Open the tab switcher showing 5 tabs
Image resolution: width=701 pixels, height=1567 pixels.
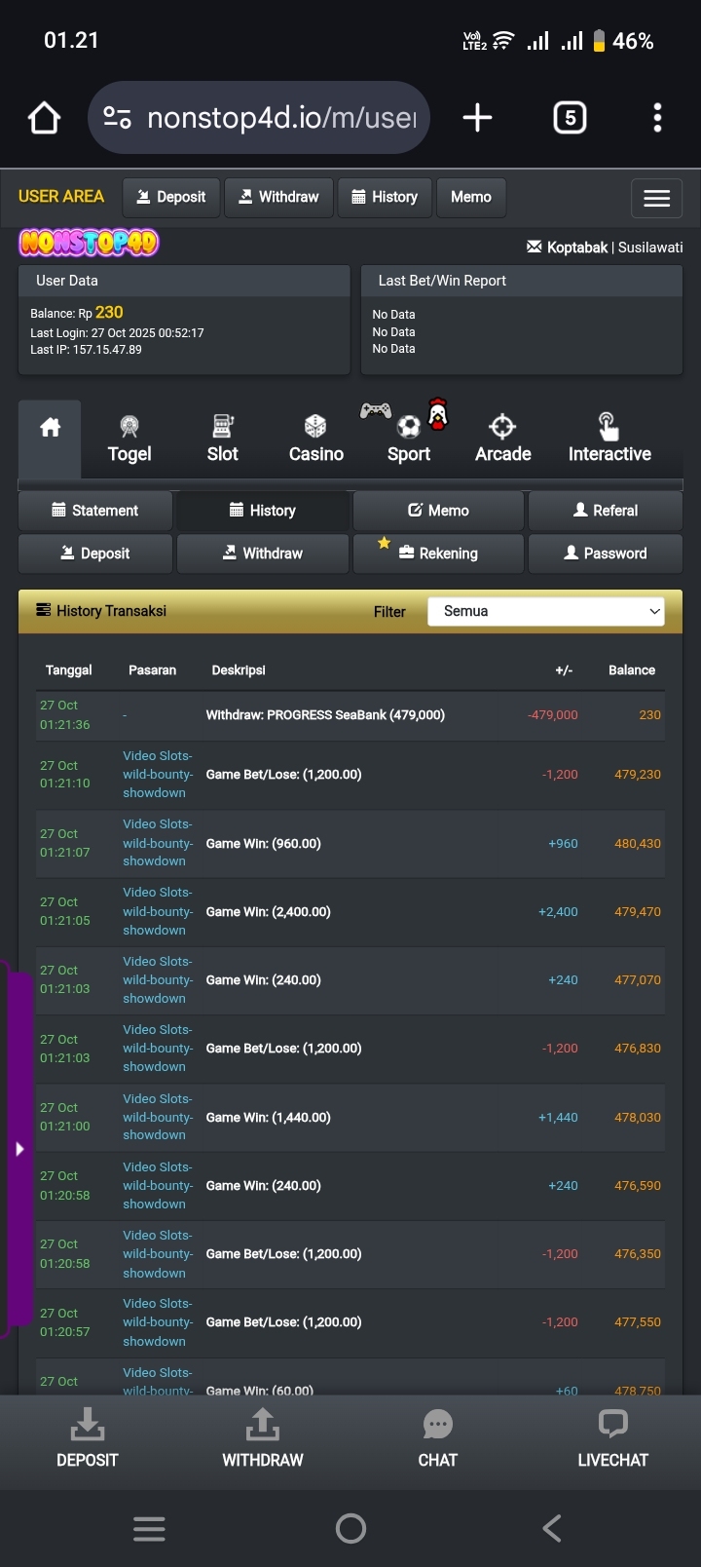tap(570, 119)
